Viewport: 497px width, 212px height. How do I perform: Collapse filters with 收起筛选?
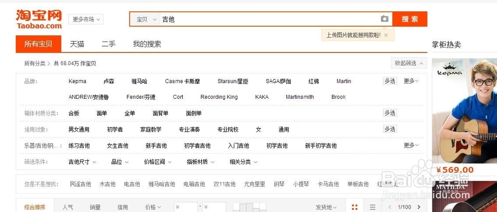click(409, 63)
